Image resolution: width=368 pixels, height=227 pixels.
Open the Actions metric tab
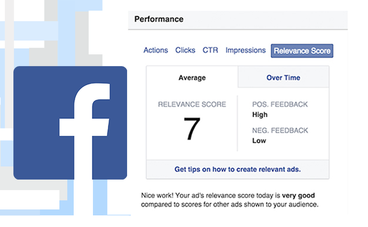point(156,50)
